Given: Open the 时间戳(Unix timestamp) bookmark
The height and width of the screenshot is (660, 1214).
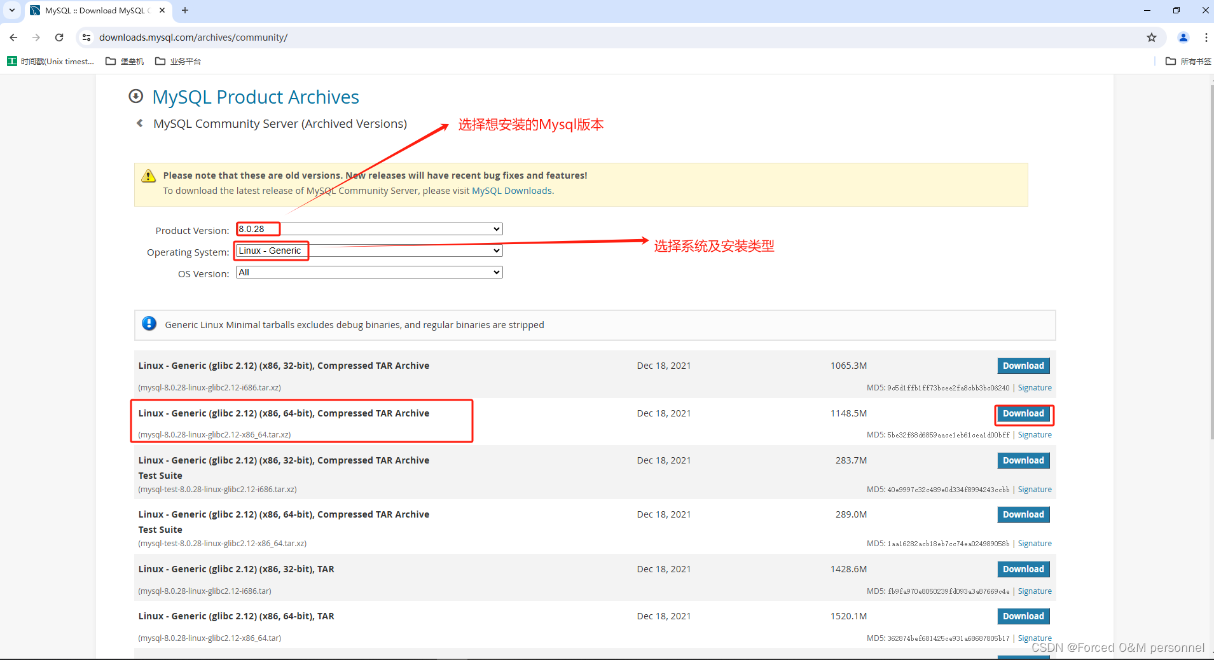Looking at the screenshot, I should [51, 61].
